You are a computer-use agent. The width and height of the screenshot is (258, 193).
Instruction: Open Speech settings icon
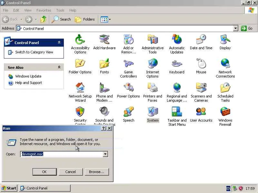tap(128, 112)
